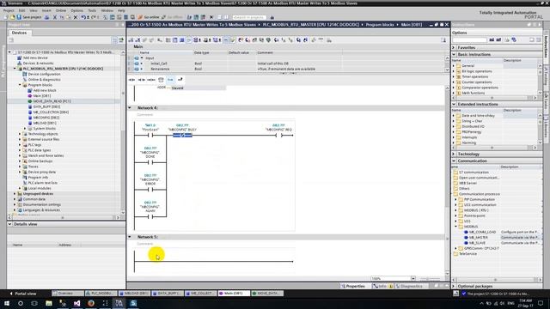Click the MB_MASTER instruction icon
The height and width of the screenshot is (309, 550).
pos(466,238)
